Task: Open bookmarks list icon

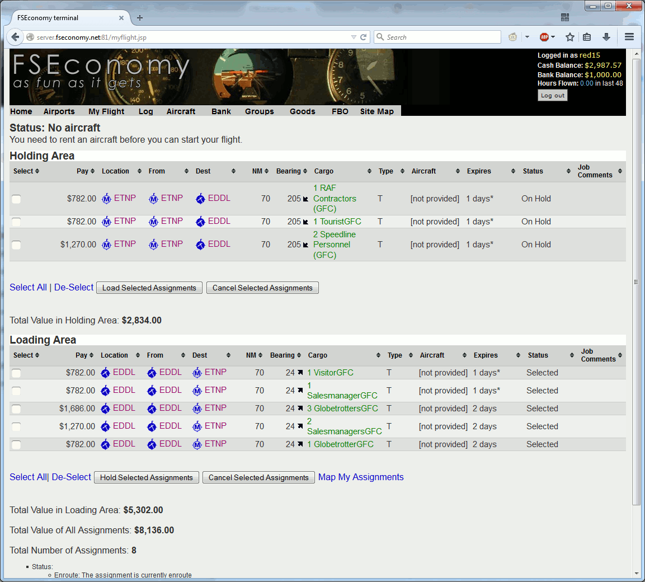Action: (587, 37)
